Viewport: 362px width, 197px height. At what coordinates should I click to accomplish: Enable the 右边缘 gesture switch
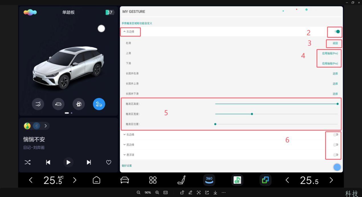pos(336,135)
